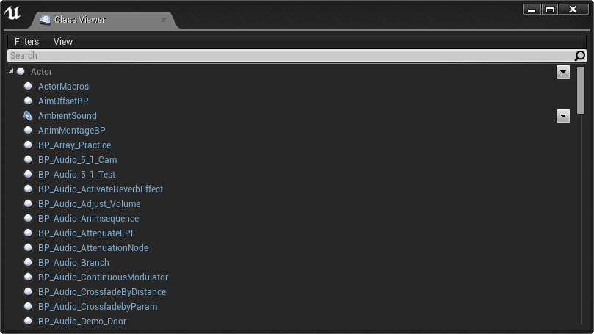
Task: Select the Class Viewer tab
Action: coord(102,20)
